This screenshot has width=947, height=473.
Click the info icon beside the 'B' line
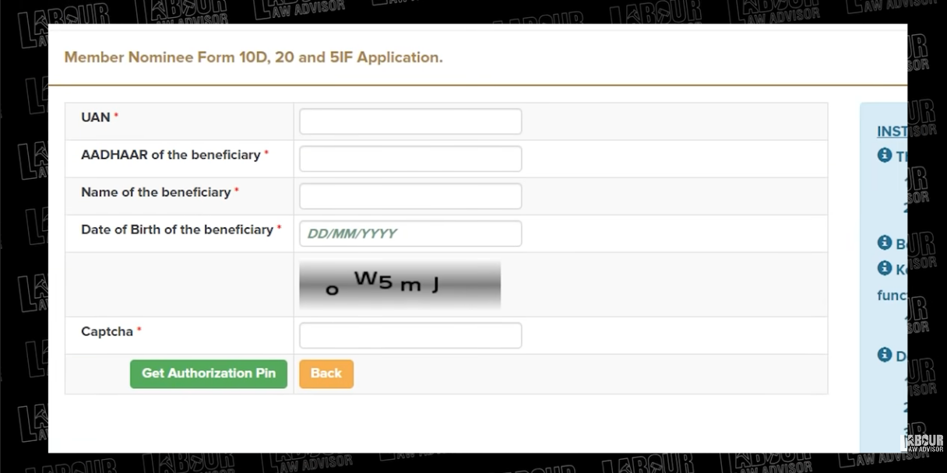point(884,243)
